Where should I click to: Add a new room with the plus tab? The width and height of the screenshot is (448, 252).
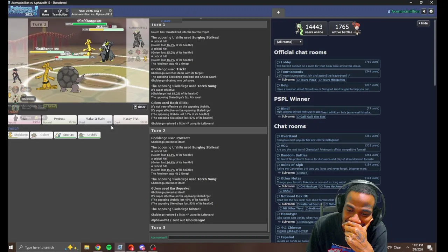278,13
